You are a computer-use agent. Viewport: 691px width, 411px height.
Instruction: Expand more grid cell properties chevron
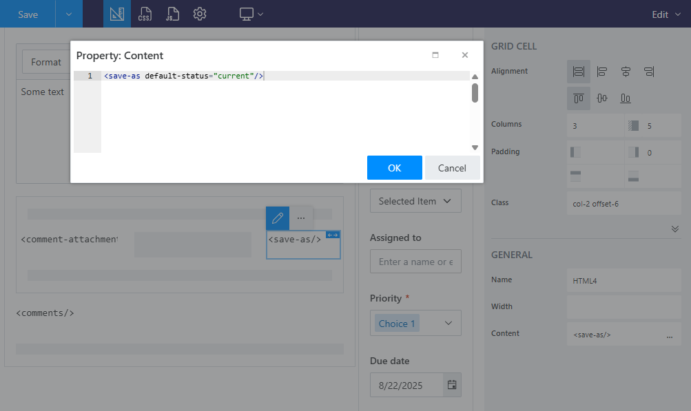(x=674, y=229)
